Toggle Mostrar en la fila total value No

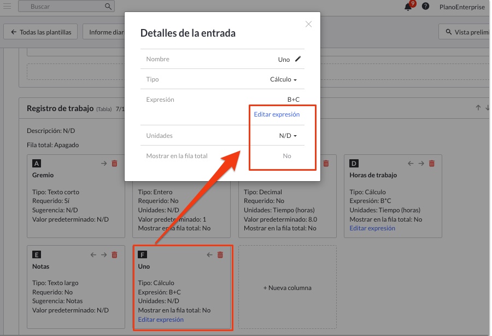(x=287, y=156)
